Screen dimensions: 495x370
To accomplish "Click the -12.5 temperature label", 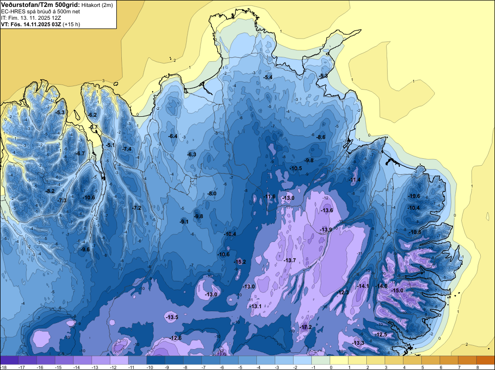I will pos(381,334).
